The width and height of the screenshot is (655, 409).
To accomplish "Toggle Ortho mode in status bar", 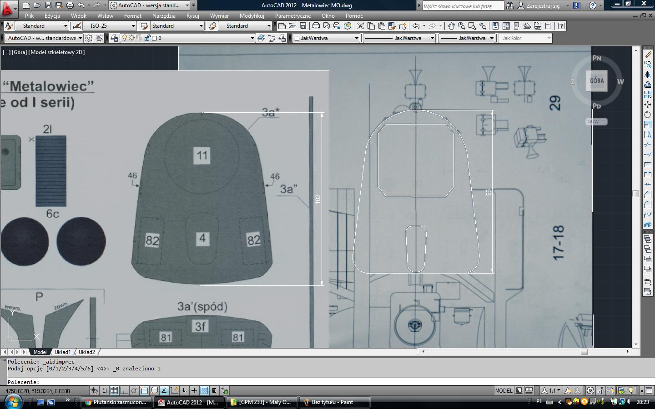I will tap(124, 390).
